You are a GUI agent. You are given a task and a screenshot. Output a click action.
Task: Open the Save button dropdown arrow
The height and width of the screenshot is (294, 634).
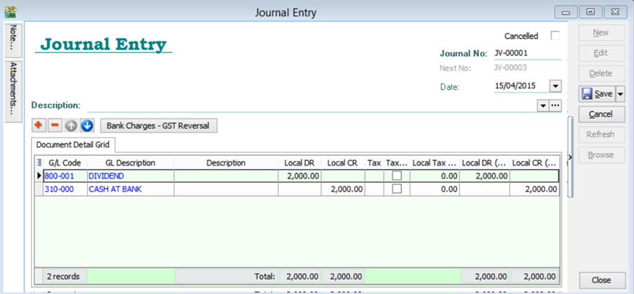click(620, 94)
